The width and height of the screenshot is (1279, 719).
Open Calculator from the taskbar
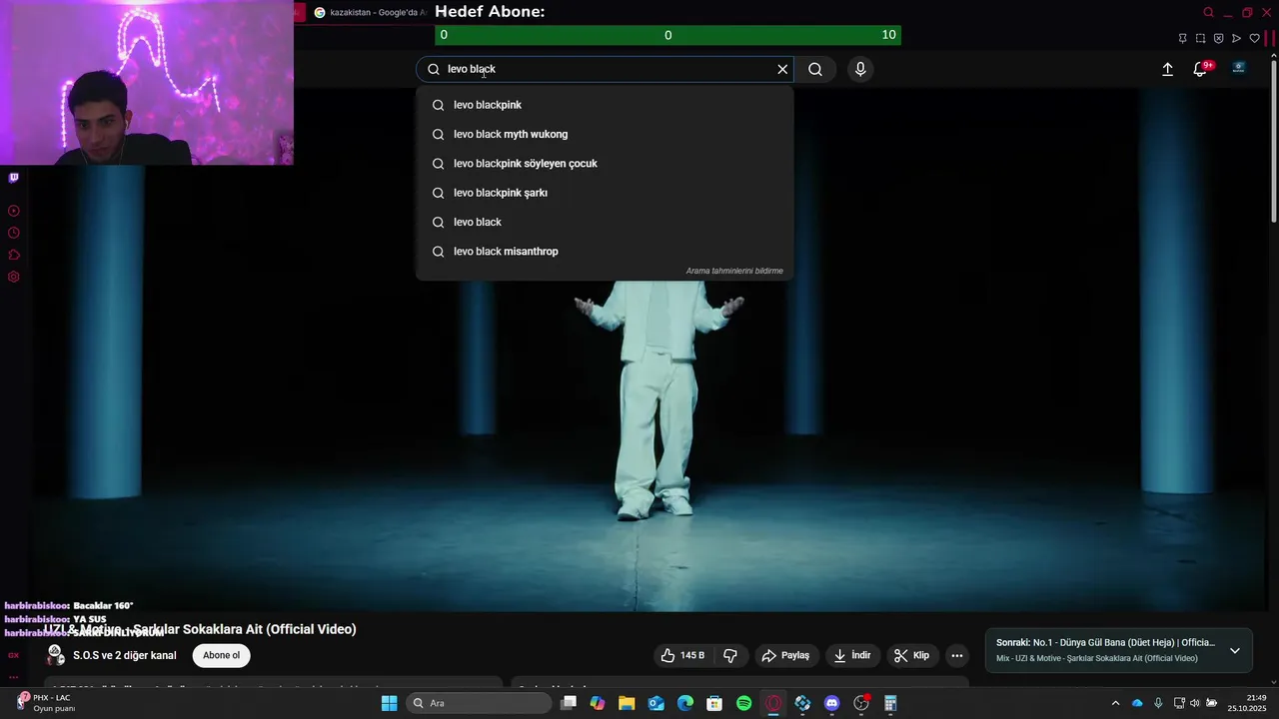890,703
